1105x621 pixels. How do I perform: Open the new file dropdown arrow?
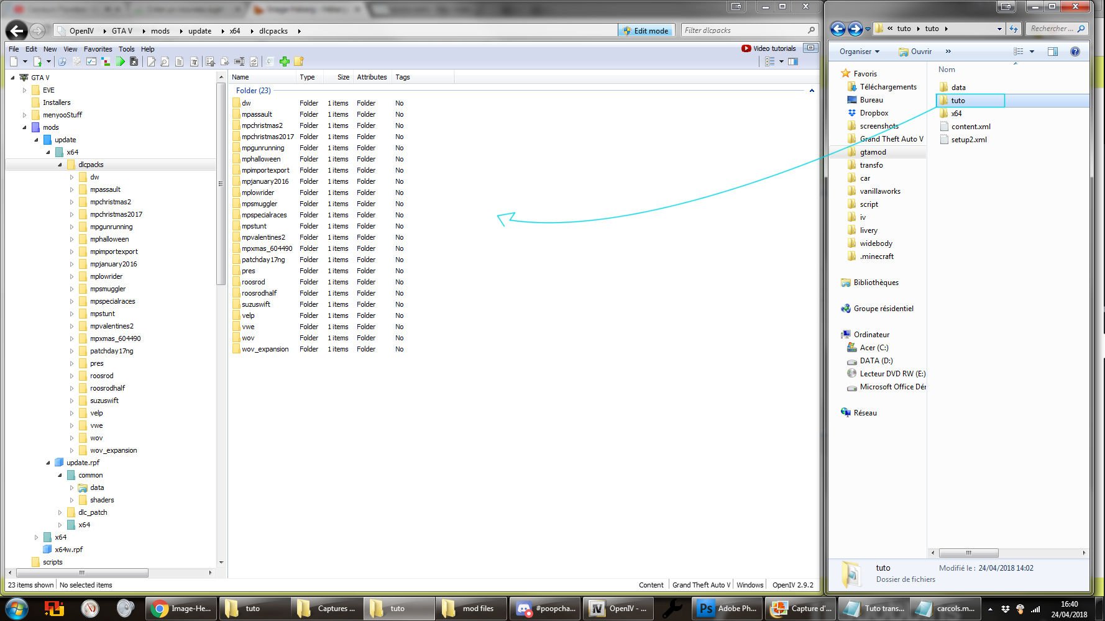pos(25,61)
